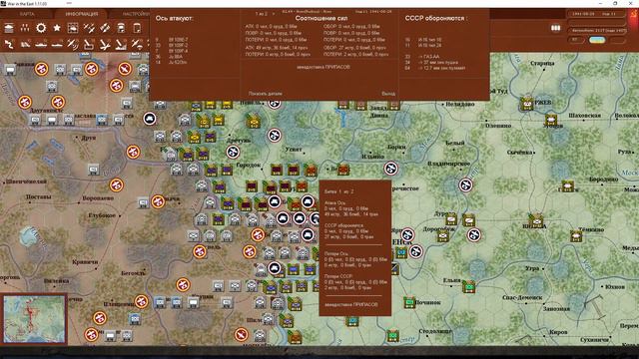
Task: Click the gear-shaped production icon
Action: pyautogui.click(x=41, y=28)
